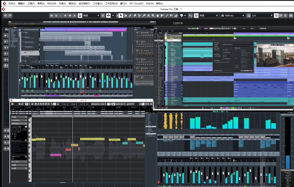This screenshot has height=187, width=294.
Task: Expand the topmost left-panel section arrow
Action: tap(6, 35)
